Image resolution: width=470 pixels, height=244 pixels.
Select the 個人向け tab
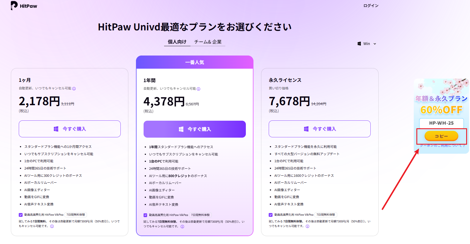click(177, 42)
